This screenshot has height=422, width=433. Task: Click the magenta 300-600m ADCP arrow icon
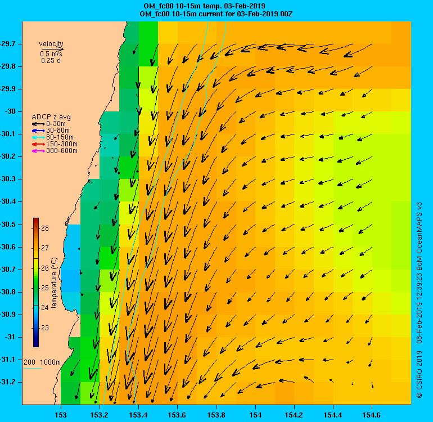tap(38, 151)
